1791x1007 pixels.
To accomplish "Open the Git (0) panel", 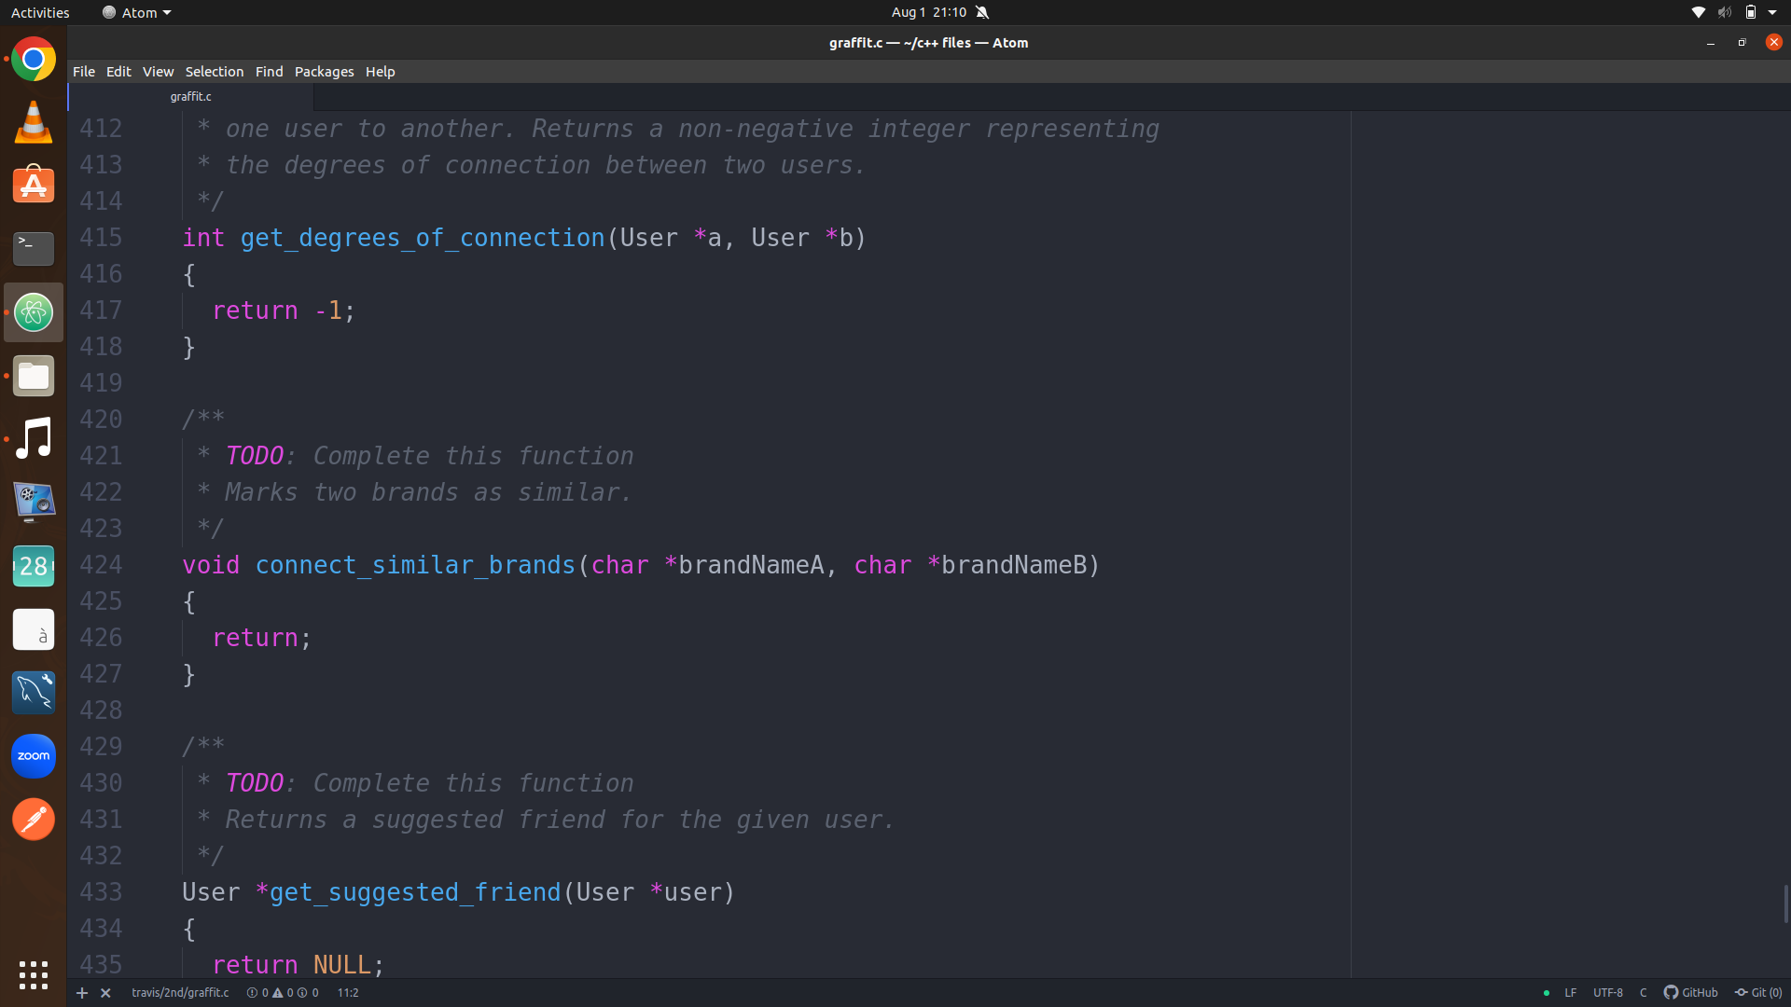I will [x=1758, y=993].
